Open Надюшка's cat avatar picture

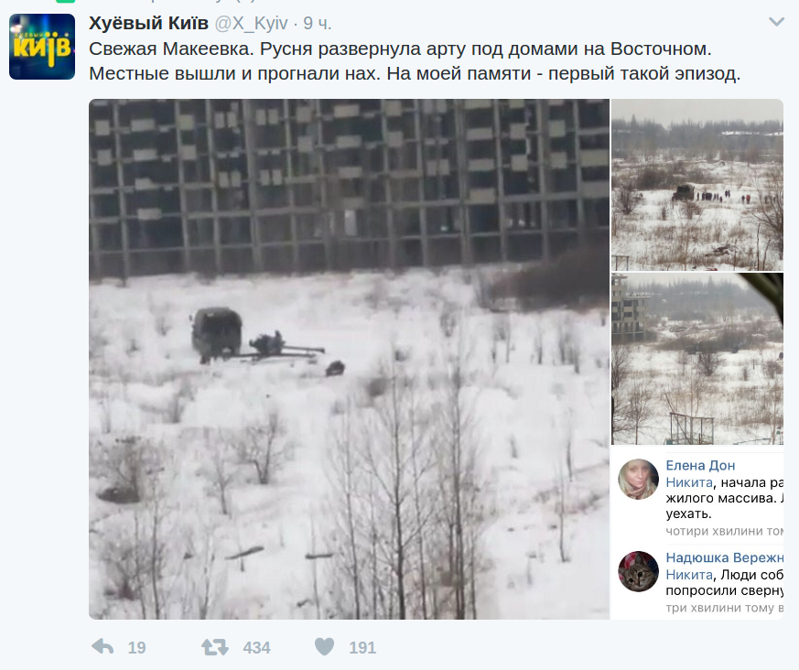(639, 571)
